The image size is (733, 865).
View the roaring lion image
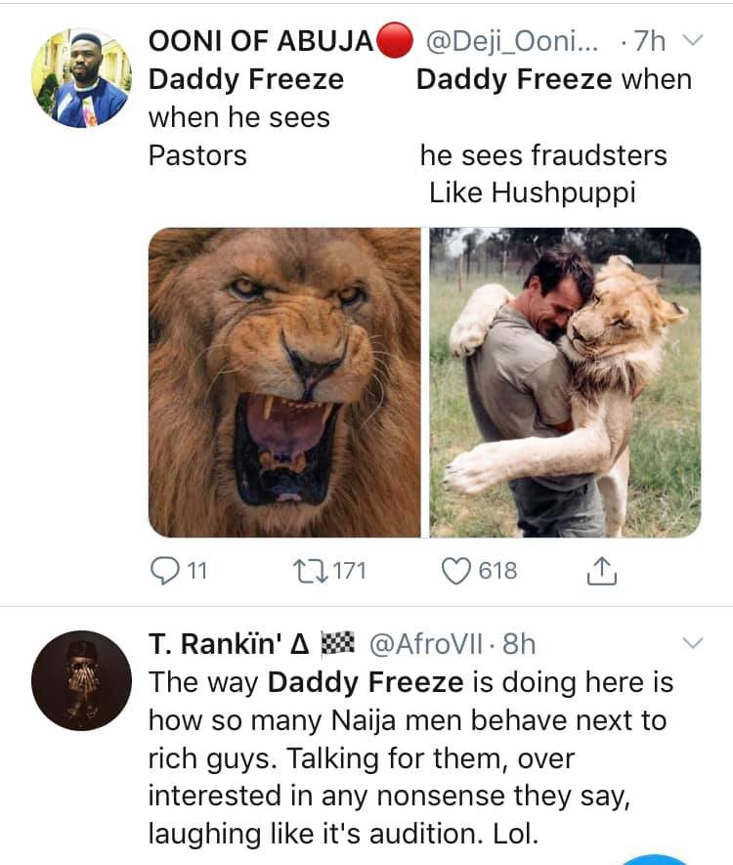point(285,382)
